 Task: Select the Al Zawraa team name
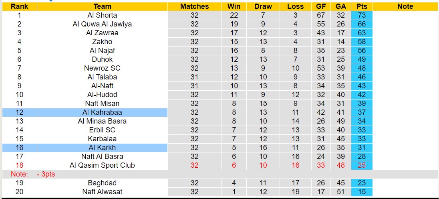point(102,33)
